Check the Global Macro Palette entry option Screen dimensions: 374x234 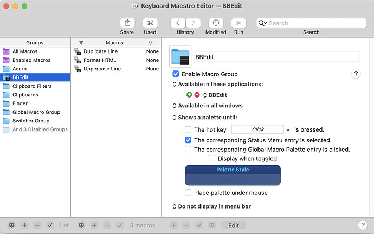click(x=188, y=149)
